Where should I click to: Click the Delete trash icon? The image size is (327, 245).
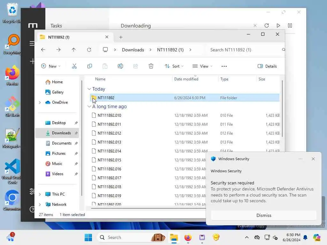click(151, 66)
